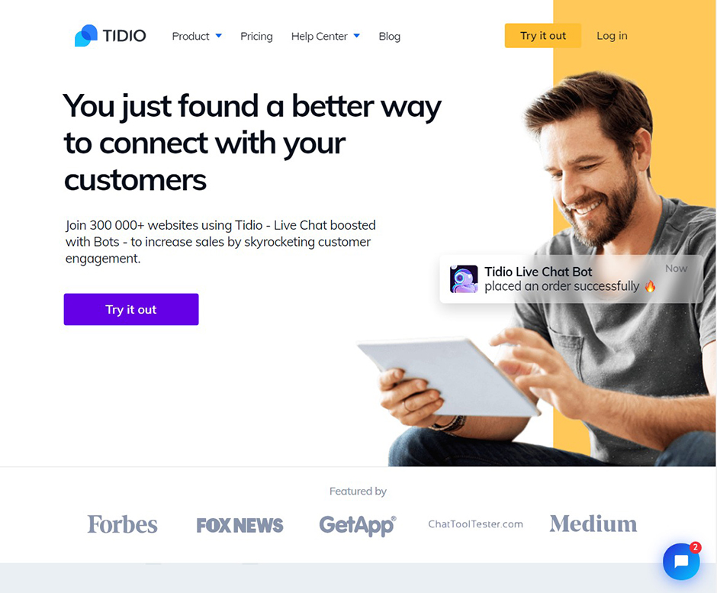
Task: Click the Medium logo
Action: click(x=593, y=524)
